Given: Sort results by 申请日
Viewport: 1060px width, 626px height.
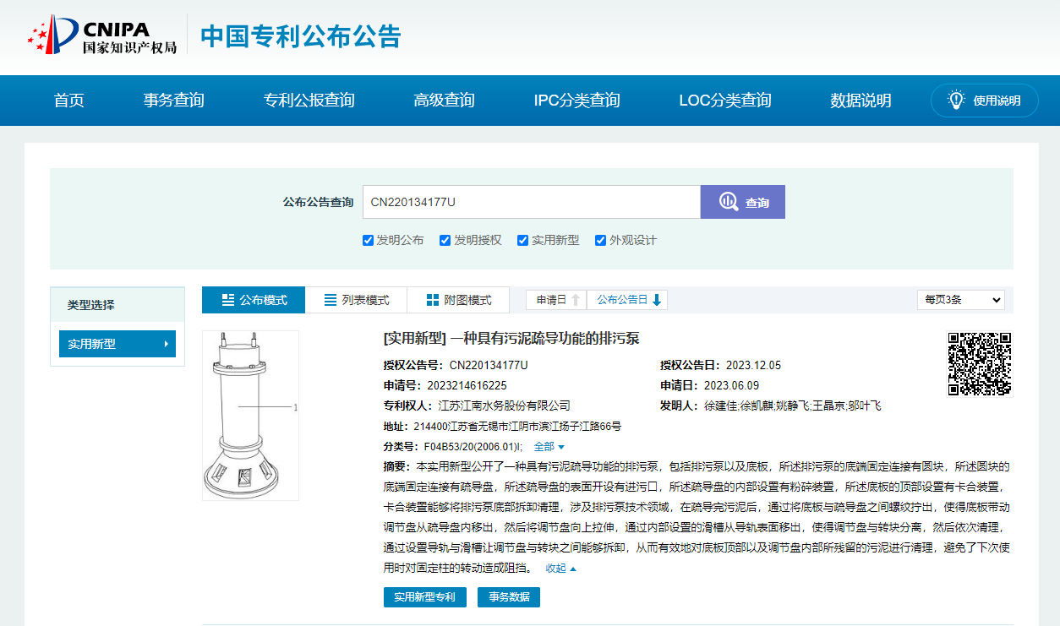Looking at the screenshot, I should pos(556,300).
